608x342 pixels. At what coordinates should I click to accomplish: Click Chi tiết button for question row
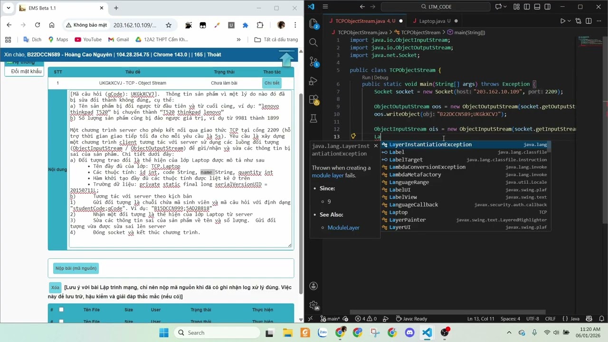(x=272, y=83)
